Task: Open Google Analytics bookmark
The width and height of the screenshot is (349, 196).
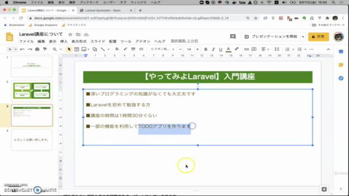Action: (43, 25)
